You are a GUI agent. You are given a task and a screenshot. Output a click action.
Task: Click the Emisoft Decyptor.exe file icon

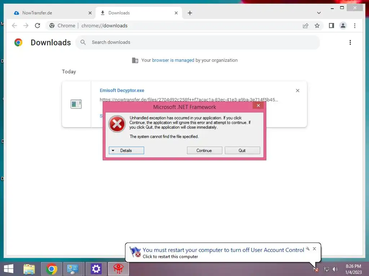(x=76, y=104)
